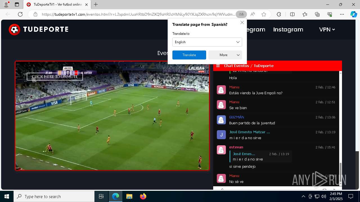Open Browser essentials heart icon
The width and height of the screenshot is (360, 202).
(x=330, y=14)
